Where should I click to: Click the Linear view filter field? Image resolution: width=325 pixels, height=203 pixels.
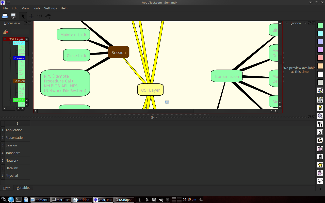20,32
